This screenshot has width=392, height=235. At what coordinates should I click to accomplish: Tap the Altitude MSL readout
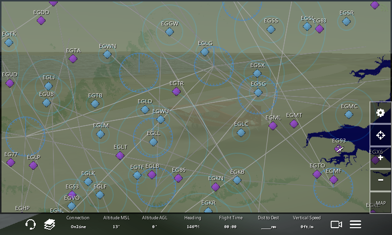117,222
